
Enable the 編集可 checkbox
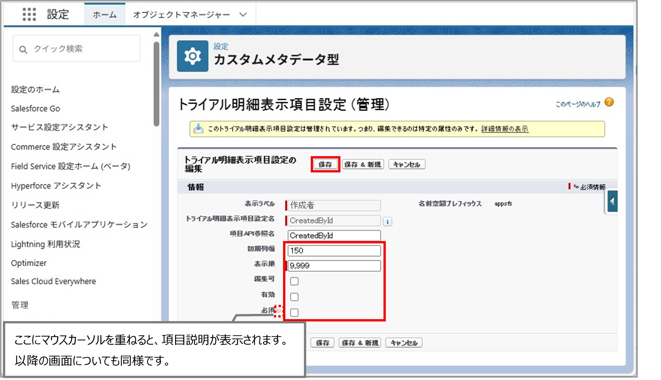pos(294,281)
